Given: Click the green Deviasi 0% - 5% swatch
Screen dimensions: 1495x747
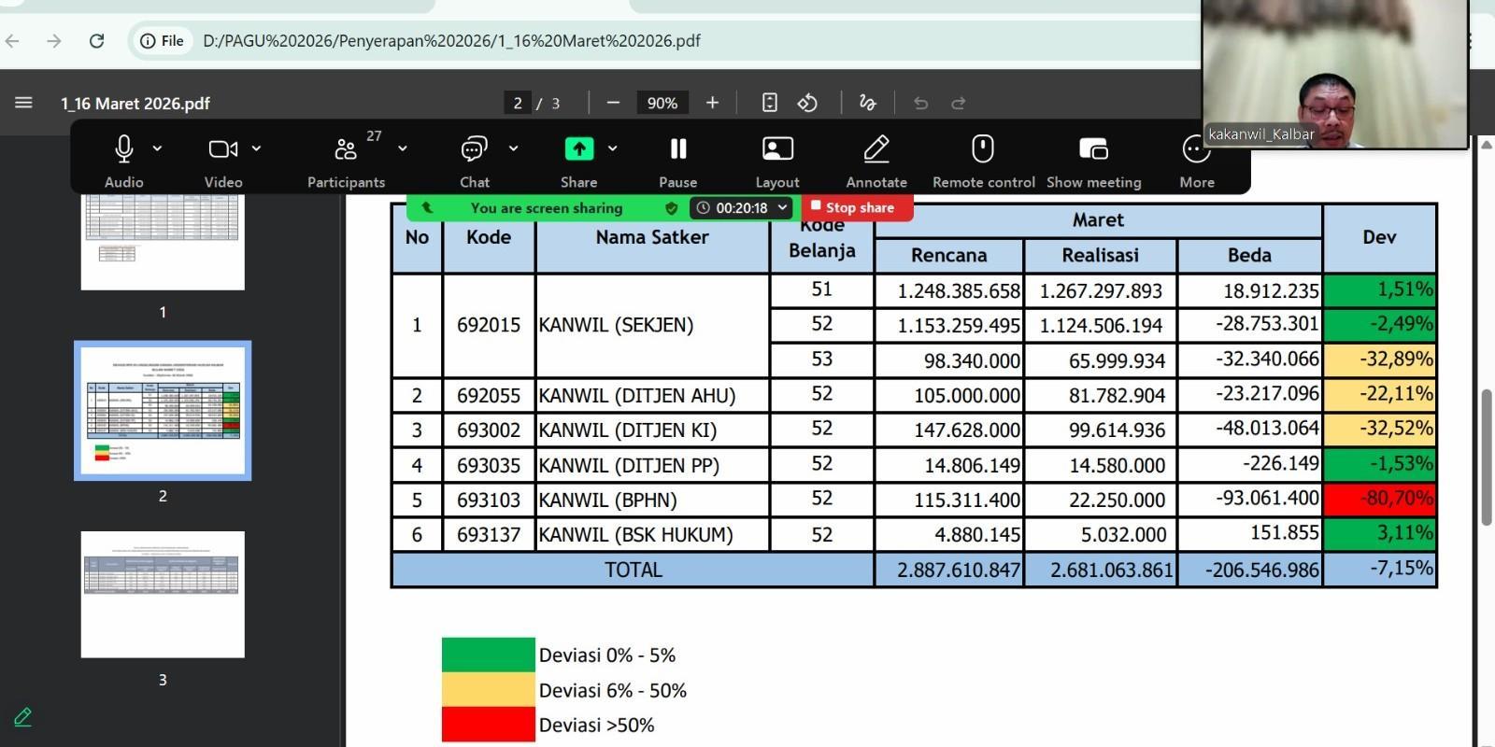Looking at the screenshot, I should pyautogui.click(x=488, y=655).
